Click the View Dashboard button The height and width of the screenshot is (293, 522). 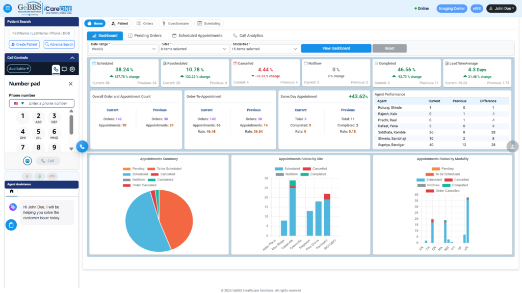[336, 48]
